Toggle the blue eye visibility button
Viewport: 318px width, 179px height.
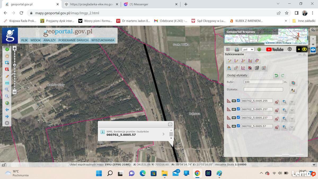coord(313,50)
